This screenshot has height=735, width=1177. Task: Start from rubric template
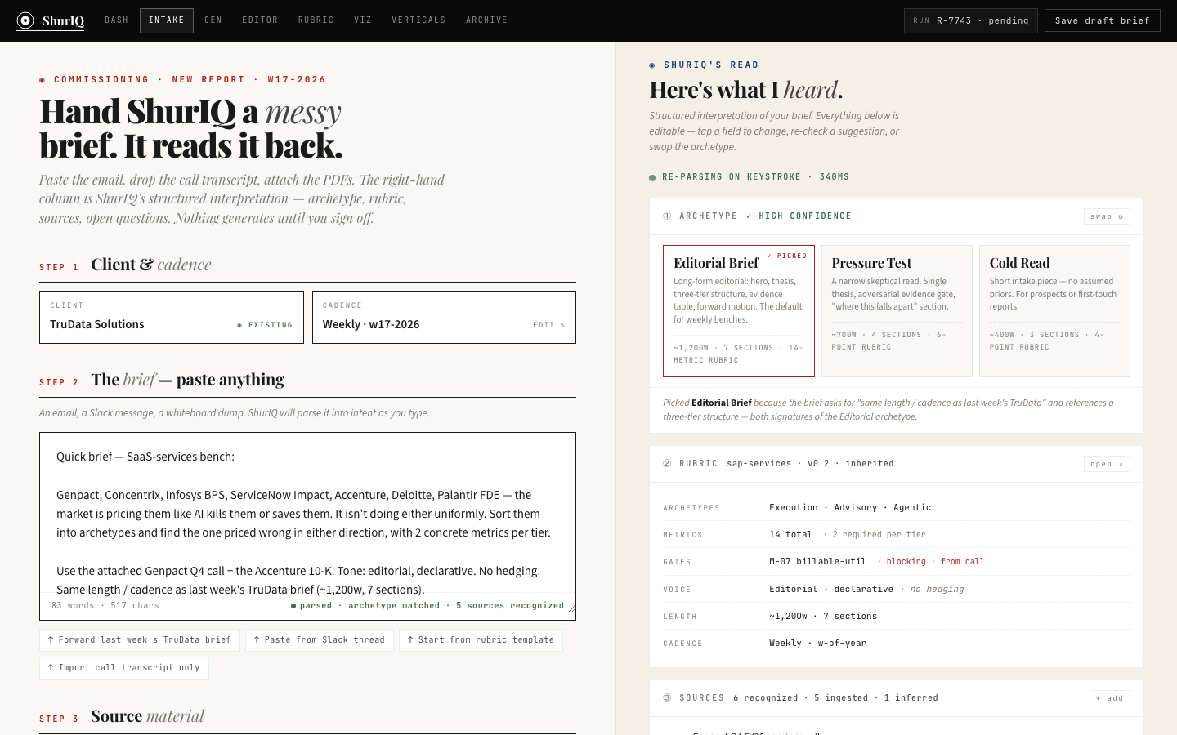[x=481, y=640]
